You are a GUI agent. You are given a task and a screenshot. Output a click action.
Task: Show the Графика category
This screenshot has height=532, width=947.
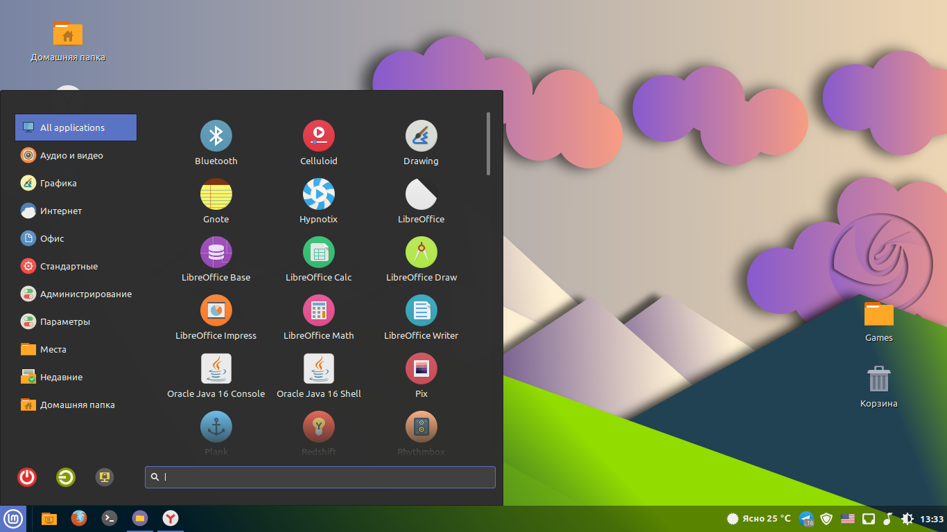[76, 183]
